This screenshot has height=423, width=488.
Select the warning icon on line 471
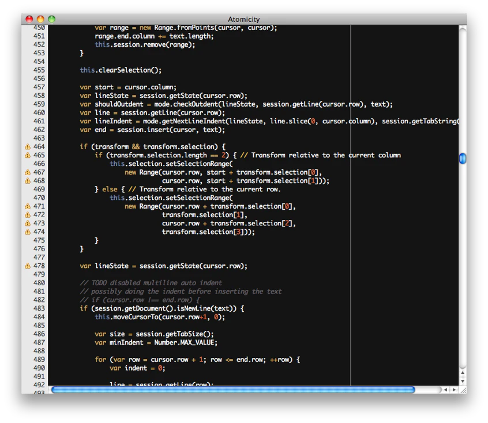28,206
